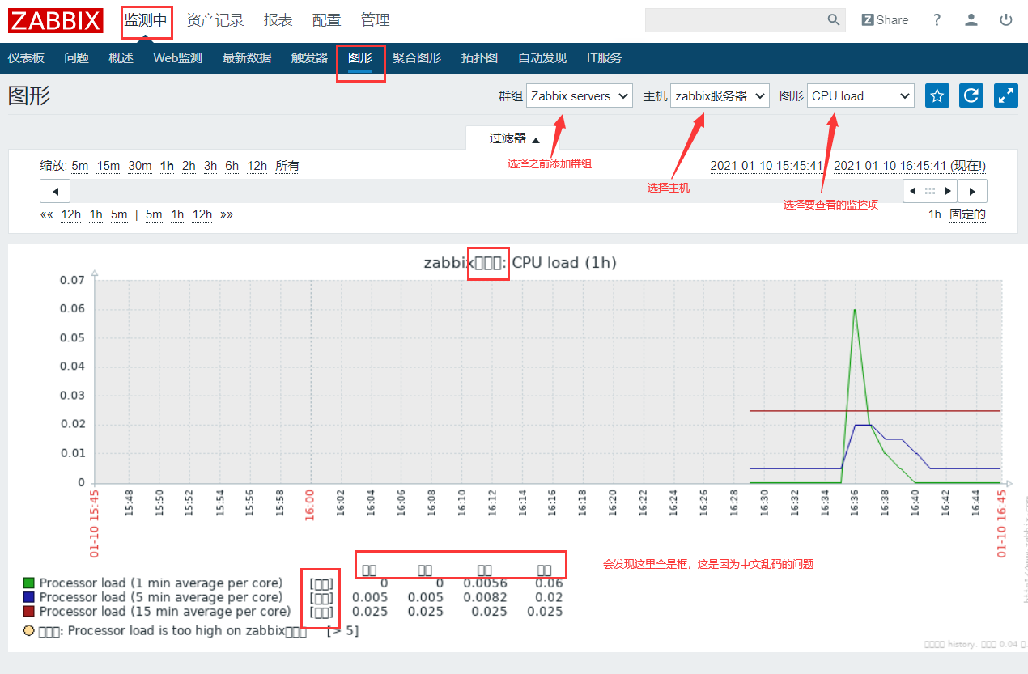The width and height of the screenshot is (1028, 674).
Task: Click the search magnifier icon
Action: (x=834, y=20)
